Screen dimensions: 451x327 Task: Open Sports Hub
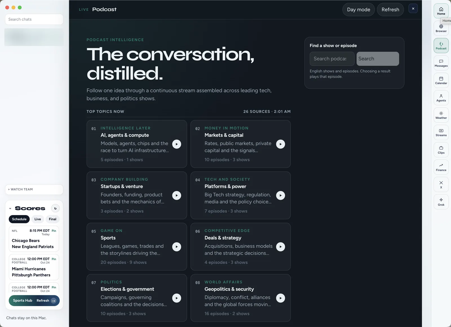(x=23, y=301)
